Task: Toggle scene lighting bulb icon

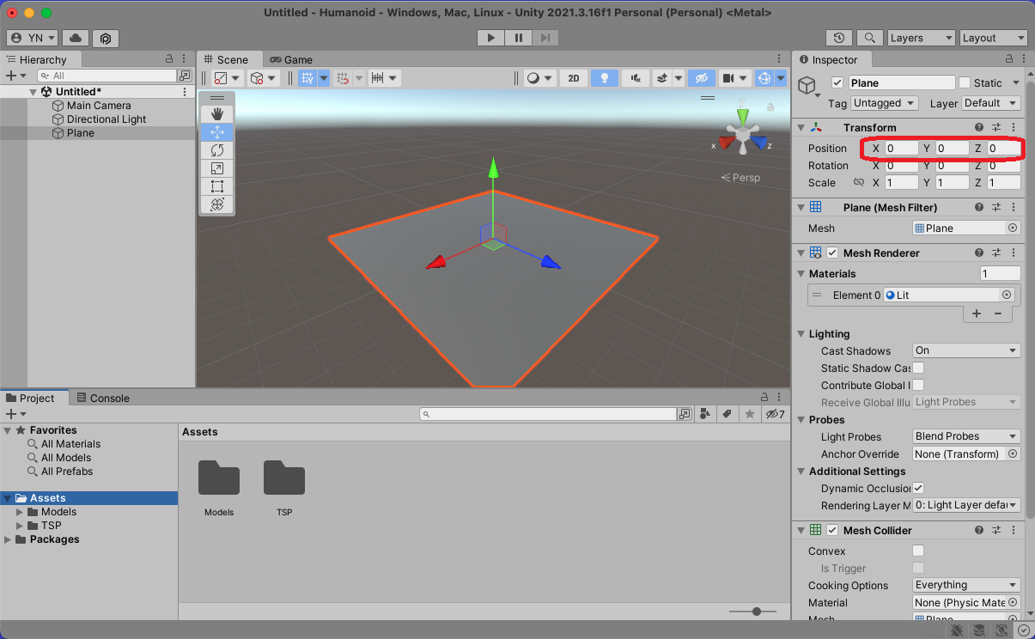Action: tap(604, 78)
